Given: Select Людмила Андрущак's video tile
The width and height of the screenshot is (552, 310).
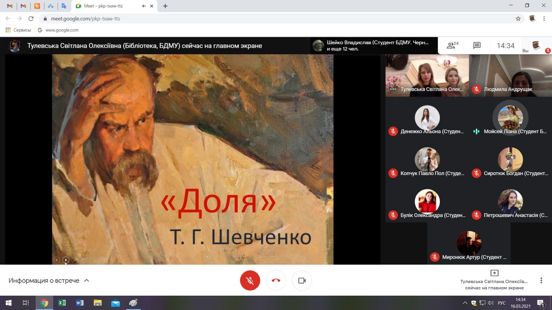Looking at the screenshot, I should click(x=510, y=75).
